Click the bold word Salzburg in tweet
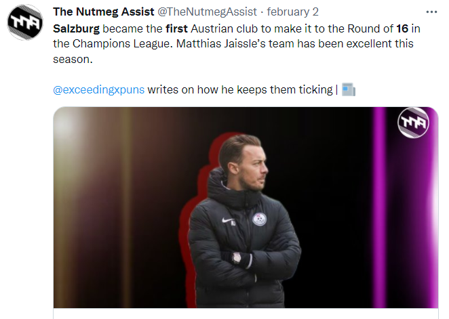Screen dimensions: 449x319 click(76, 28)
